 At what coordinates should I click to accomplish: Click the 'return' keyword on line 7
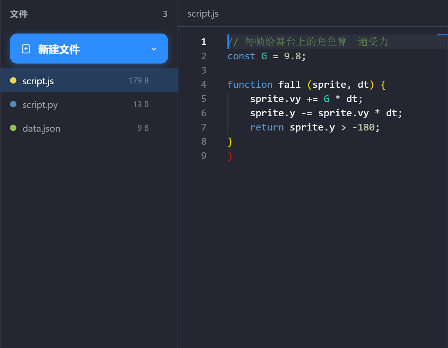pyautogui.click(x=267, y=127)
